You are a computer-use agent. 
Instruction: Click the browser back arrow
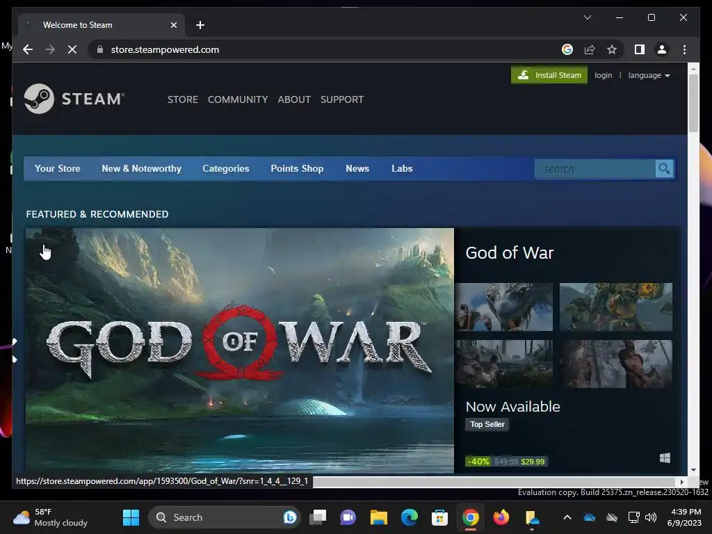tap(28, 49)
